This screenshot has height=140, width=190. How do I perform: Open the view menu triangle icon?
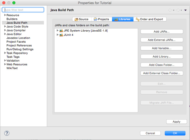tap(185, 10)
